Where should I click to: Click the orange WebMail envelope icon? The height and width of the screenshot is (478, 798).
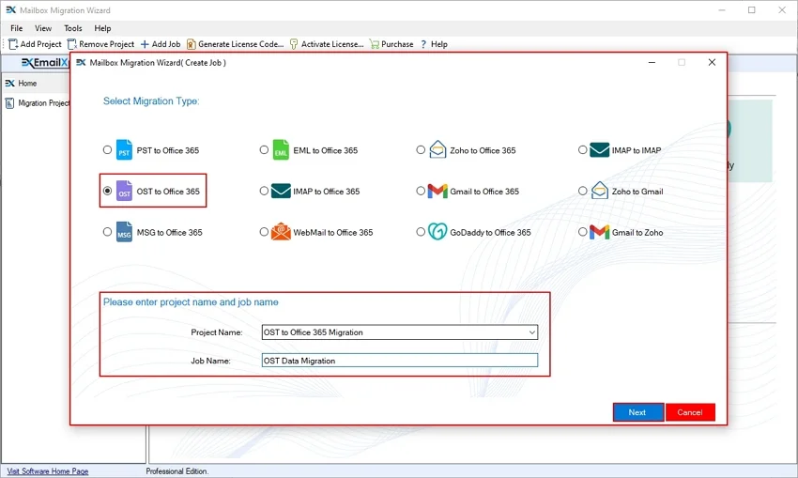281,232
